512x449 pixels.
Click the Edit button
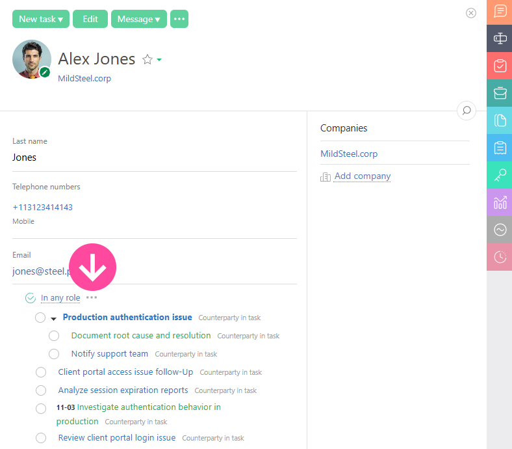click(90, 19)
